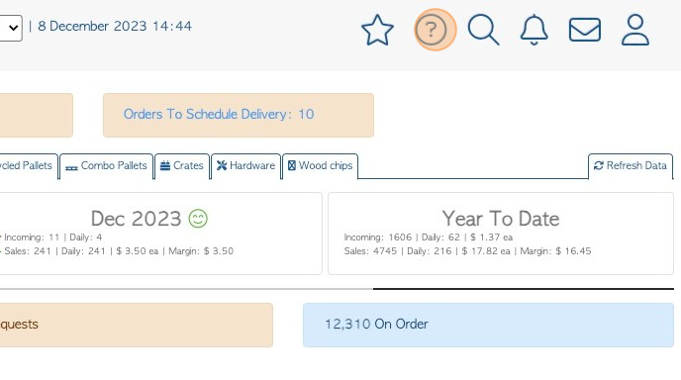Open search with magnifying glass icon
Viewport: 681px width, 380px height.
pyautogui.click(x=483, y=30)
